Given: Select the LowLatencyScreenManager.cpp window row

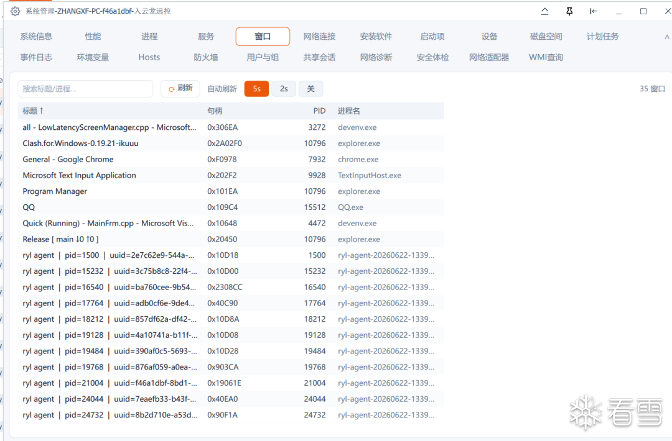Looking at the screenshot, I should [x=231, y=127].
